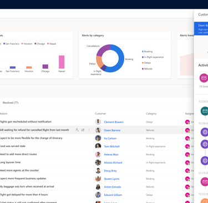The height and width of the screenshot is (203, 208).
Task: Click Anton Estrada's profile avatar
Action: point(98,187)
